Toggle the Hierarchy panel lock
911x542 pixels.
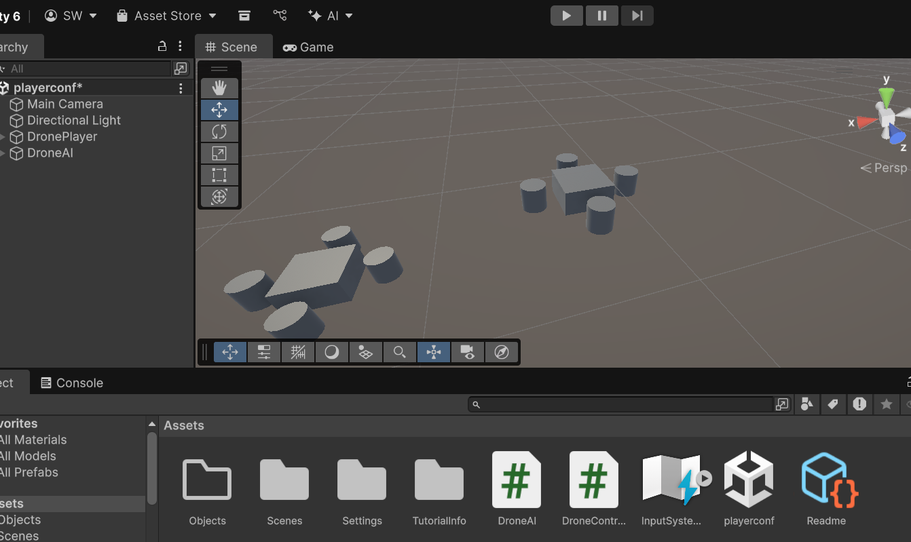tap(162, 46)
